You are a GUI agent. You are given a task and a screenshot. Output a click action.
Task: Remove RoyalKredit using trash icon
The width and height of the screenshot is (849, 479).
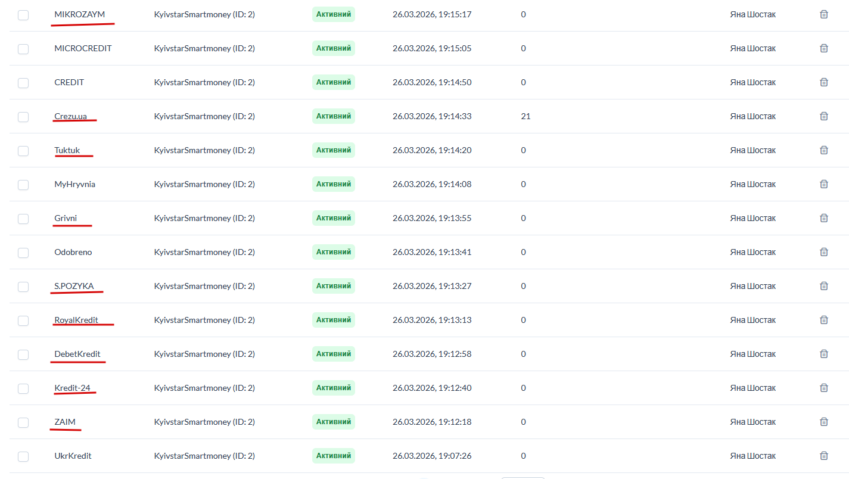[x=824, y=320]
